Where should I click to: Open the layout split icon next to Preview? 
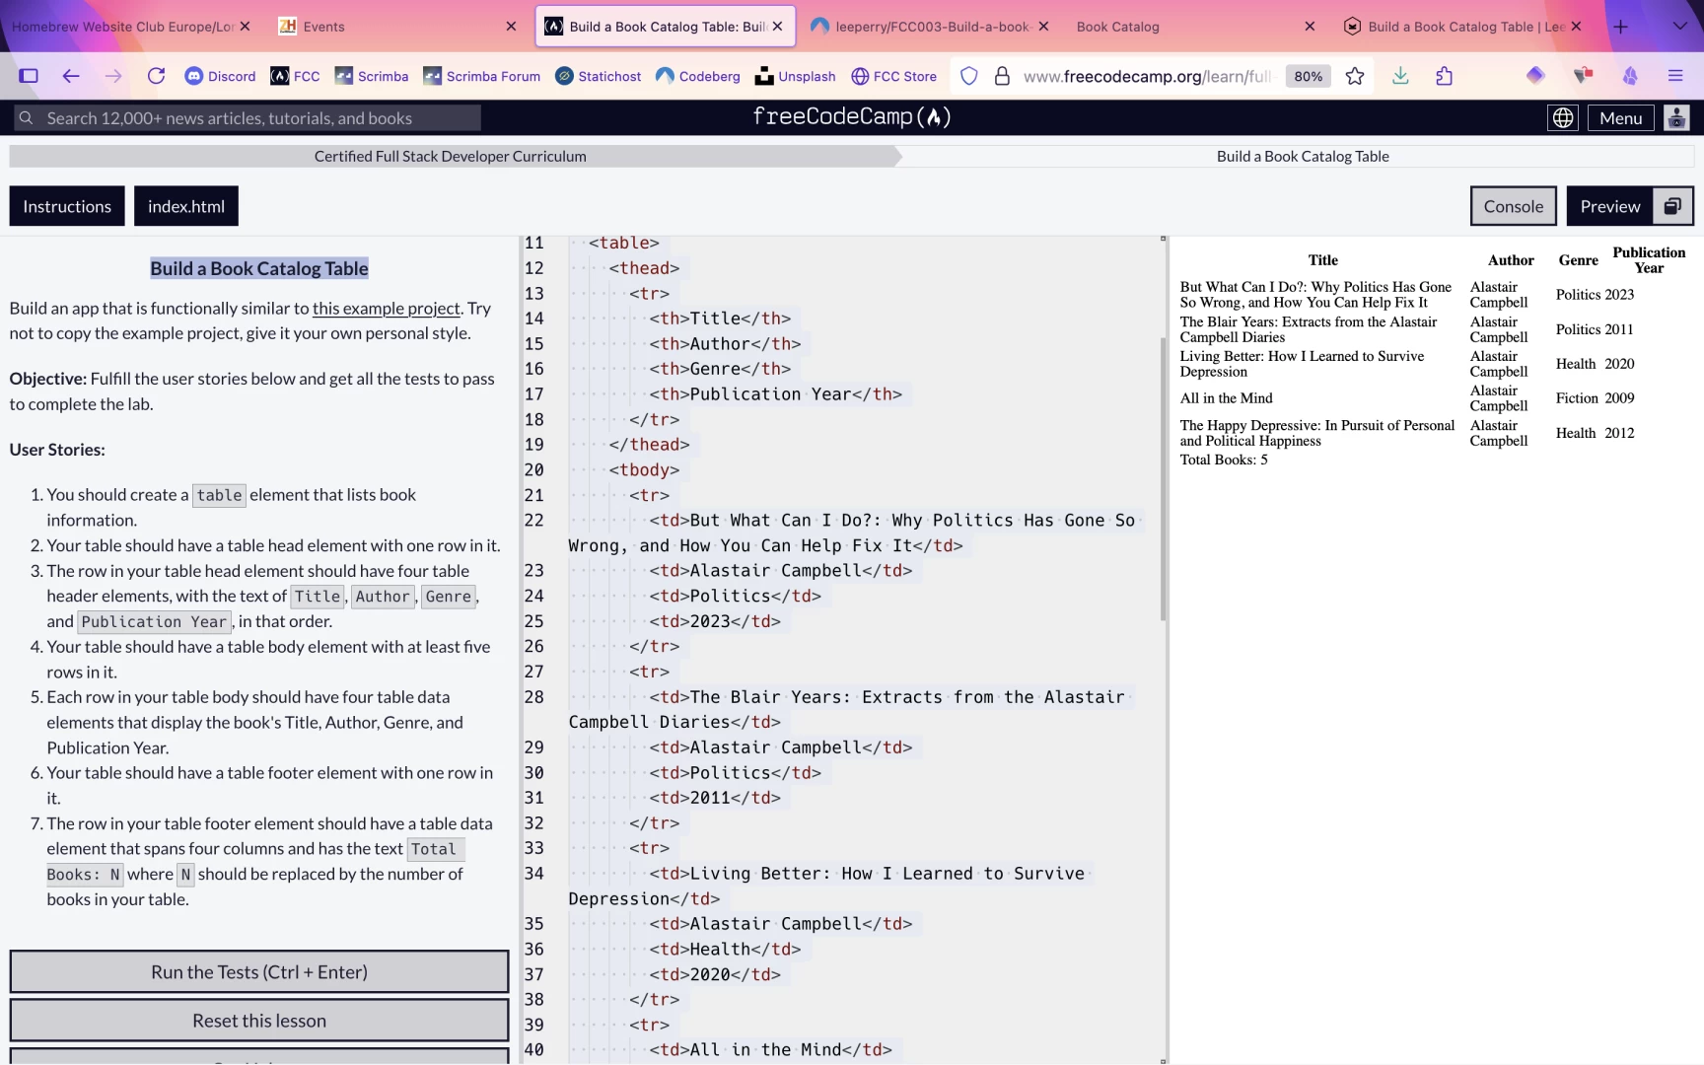pyautogui.click(x=1673, y=206)
